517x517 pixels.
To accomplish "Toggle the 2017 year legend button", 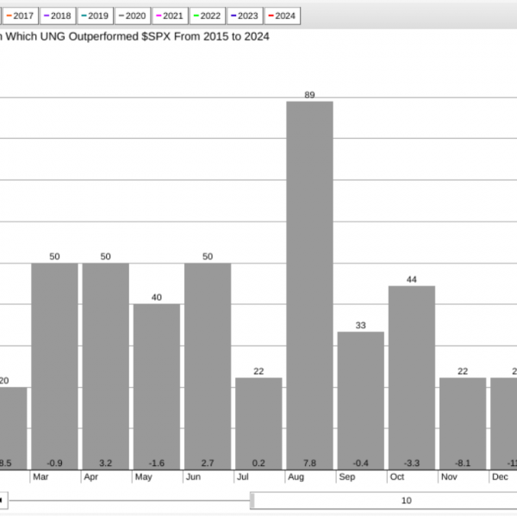I will click(21, 16).
